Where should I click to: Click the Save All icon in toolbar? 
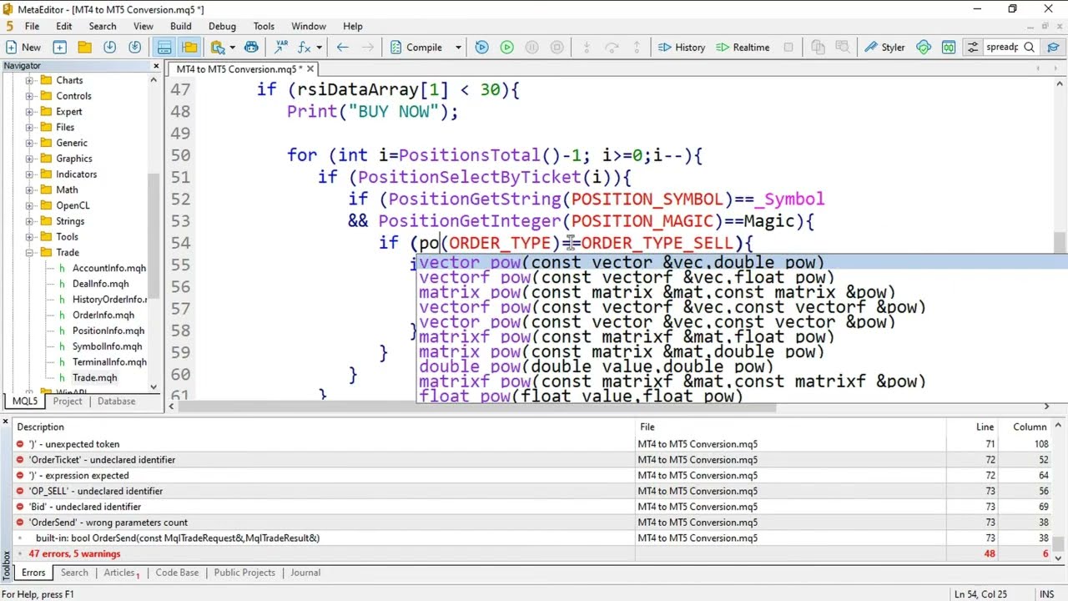tap(134, 48)
